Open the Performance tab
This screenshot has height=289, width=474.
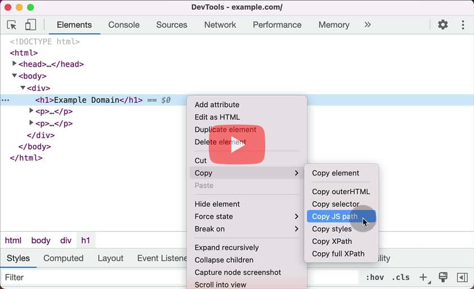coord(277,25)
